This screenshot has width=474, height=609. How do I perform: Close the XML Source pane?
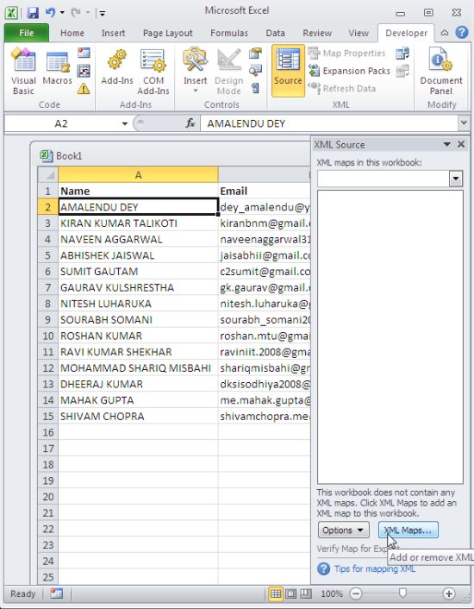[461, 144]
